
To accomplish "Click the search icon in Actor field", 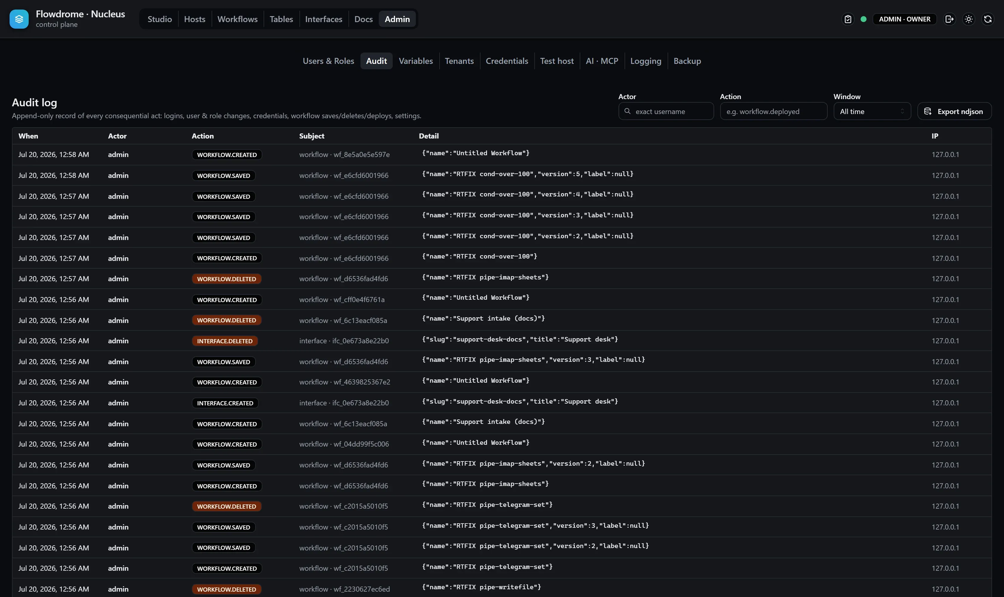I will coord(627,111).
